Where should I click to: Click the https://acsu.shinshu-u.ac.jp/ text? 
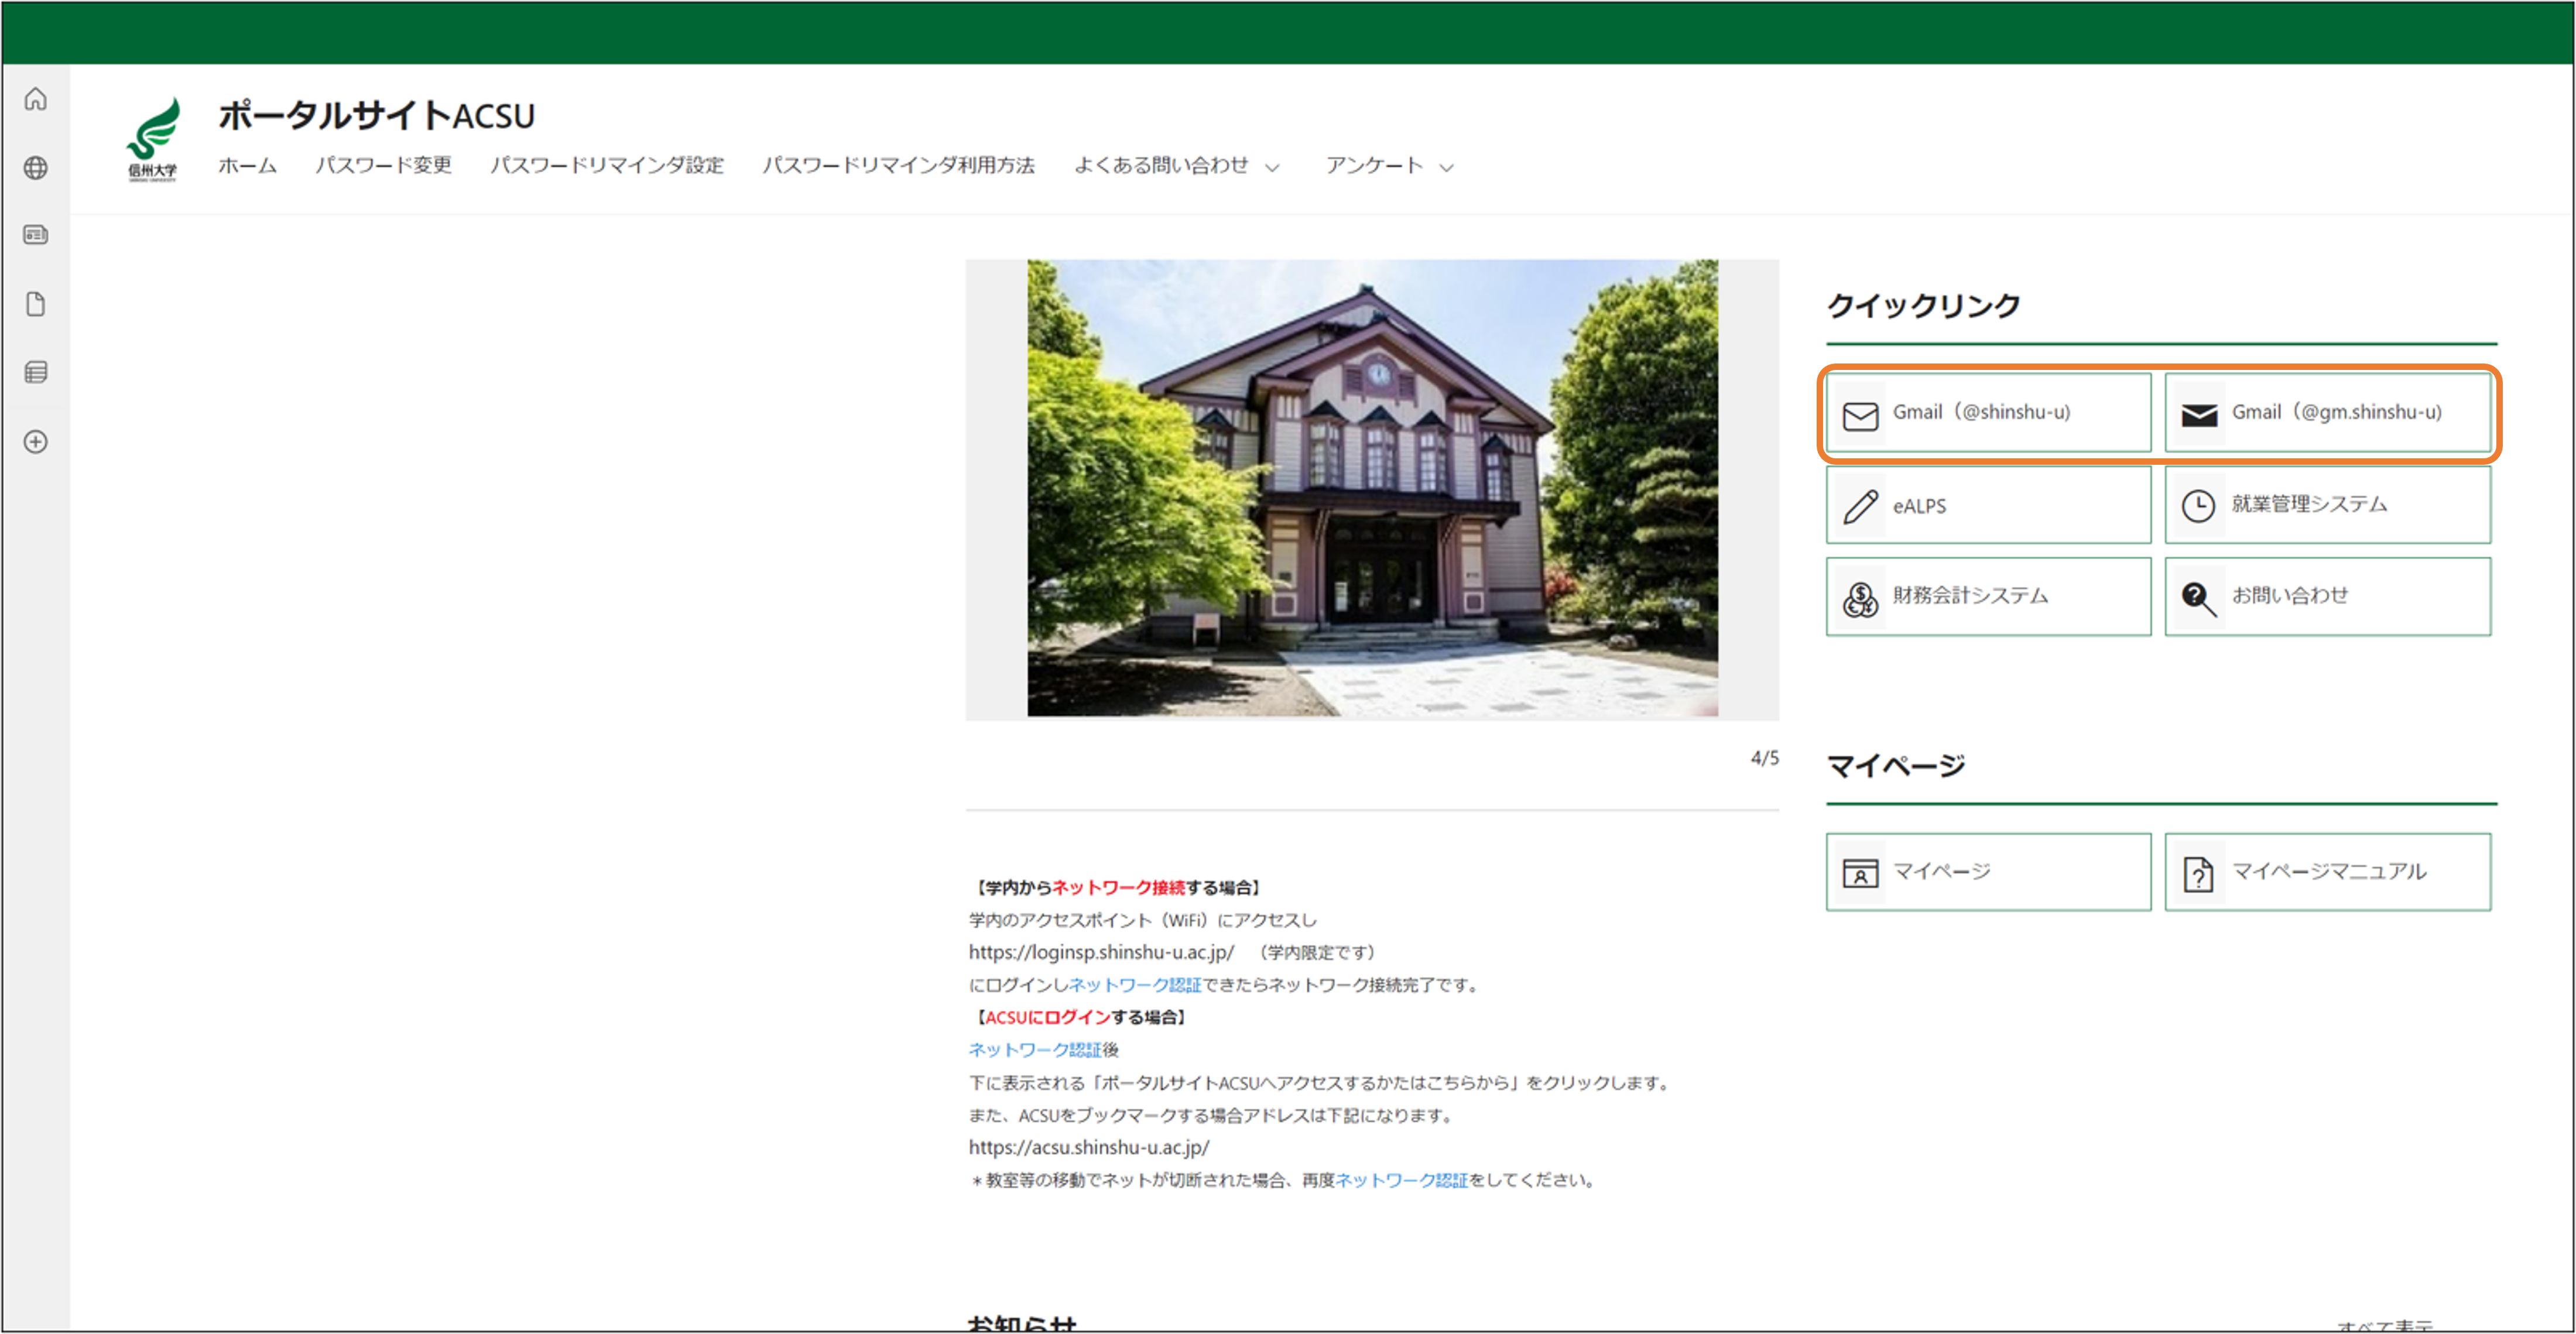pyautogui.click(x=1088, y=1147)
